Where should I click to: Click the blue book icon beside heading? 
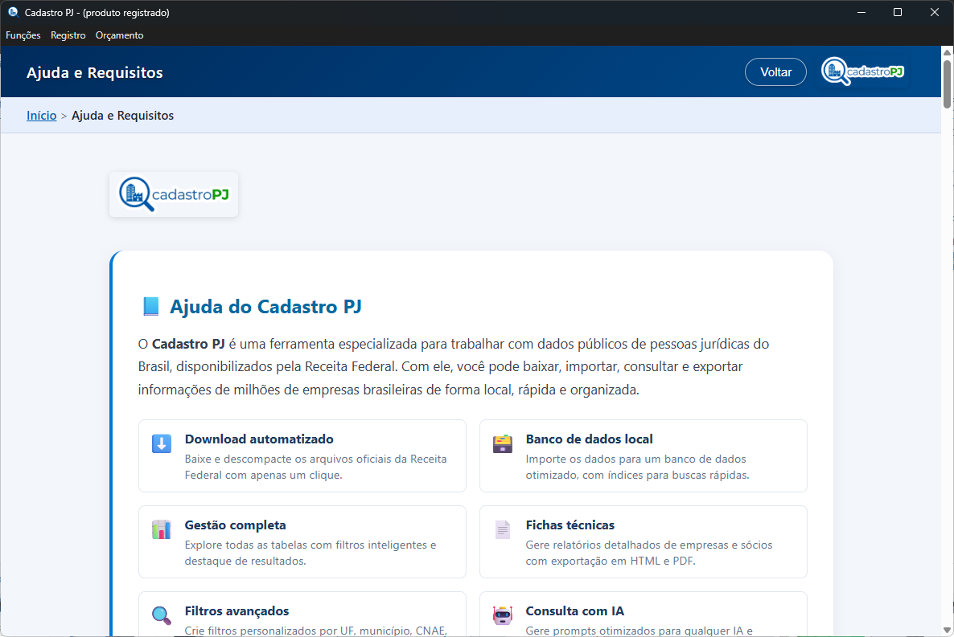(150, 307)
